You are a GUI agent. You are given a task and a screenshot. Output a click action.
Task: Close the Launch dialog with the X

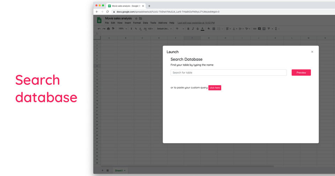(x=312, y=52)
